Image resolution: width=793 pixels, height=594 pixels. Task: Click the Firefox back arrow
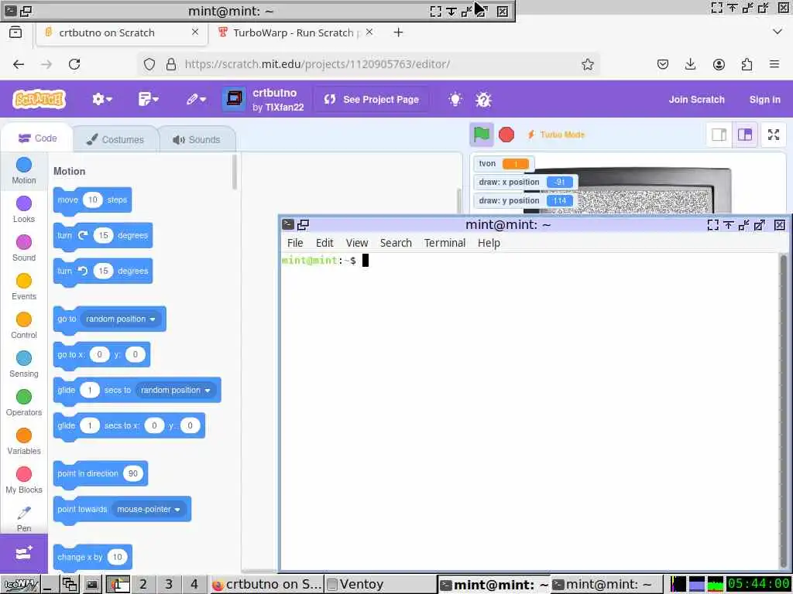click(19, 64)
